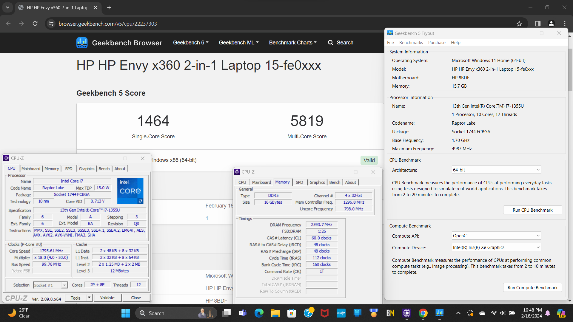Viewport: 573px width, 322px height.
Task: Click the Valid badge on results page
Action: coord(369,160)
